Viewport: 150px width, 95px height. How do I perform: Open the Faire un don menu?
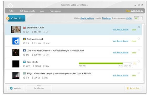[x=55, y=11]
